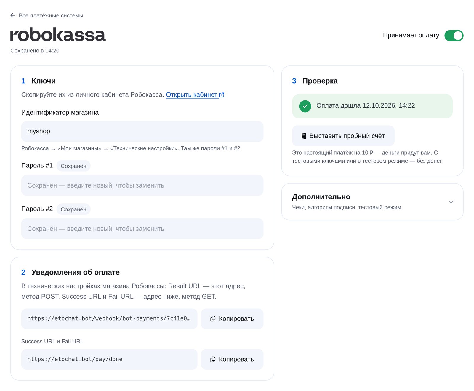Open the robokassa logo
The height and width of the screenshot is (391, 474).
(x=58, y=35)
